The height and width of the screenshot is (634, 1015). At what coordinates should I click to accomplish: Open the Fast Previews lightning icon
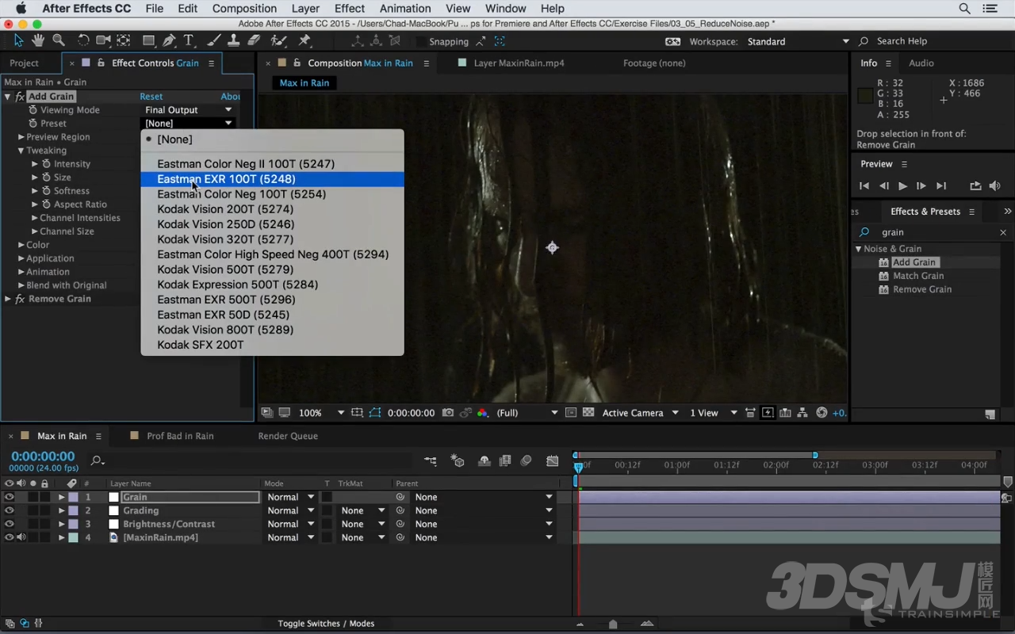pyautogui.click(x=768, y=413)
